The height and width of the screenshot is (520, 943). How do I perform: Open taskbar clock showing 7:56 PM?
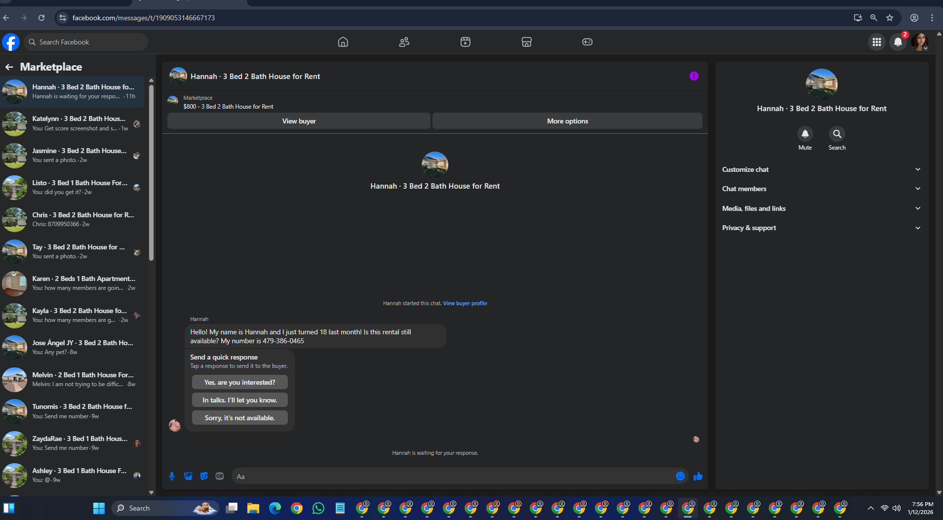[920, 508]
